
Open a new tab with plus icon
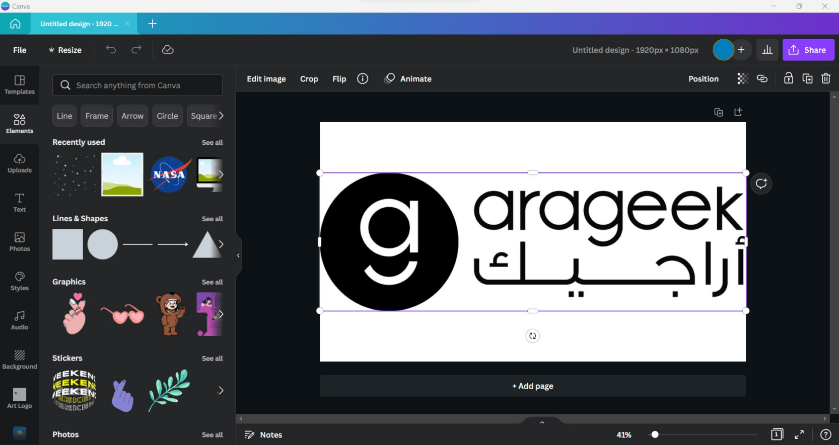tap(153, 24)
